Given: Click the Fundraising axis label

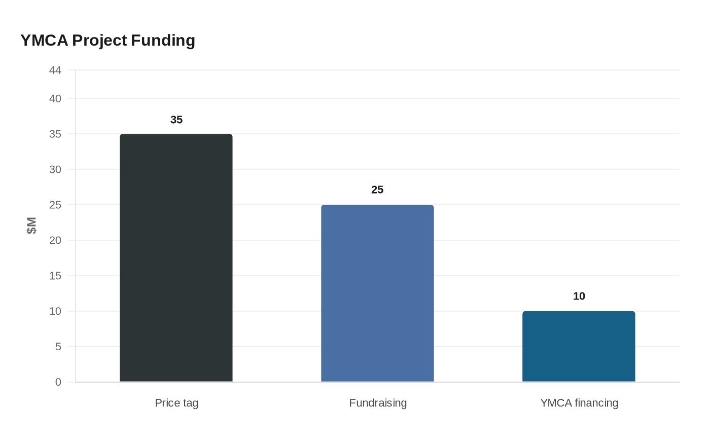Looking at the screenshot, I should [378, 403].
